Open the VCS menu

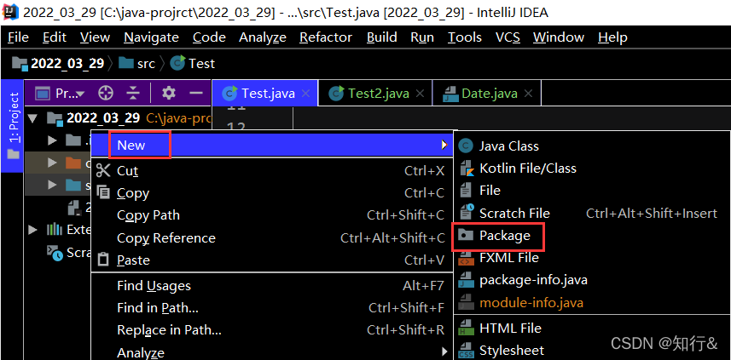click(x=508, y=37)
